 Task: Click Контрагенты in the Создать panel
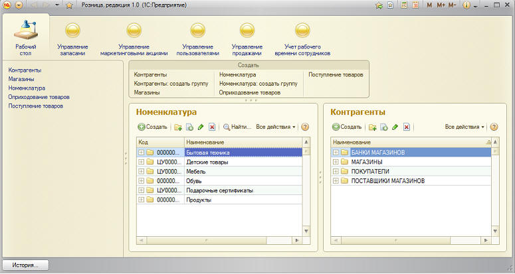(x=150, y=75)
